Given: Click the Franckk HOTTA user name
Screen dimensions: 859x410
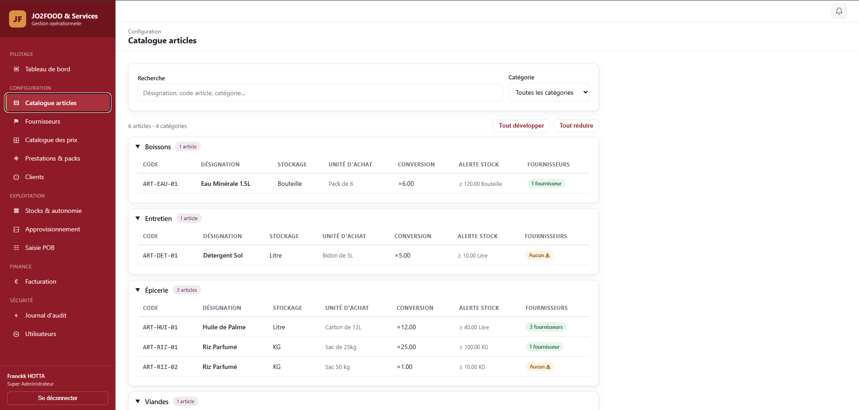Looking at the screenshot, I should (x=26, y=376).
